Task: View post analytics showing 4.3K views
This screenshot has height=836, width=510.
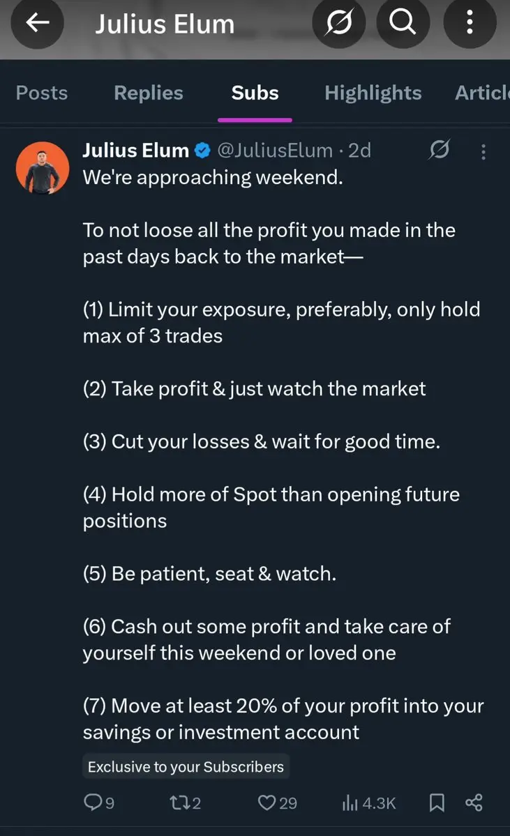Action: point(368,803)
